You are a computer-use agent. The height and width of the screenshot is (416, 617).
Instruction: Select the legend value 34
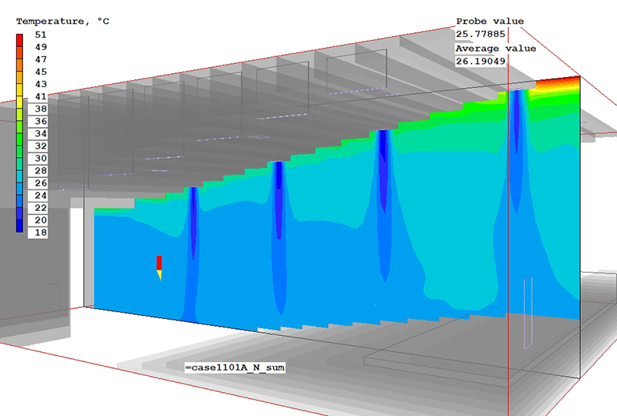[x=41, y=134]
